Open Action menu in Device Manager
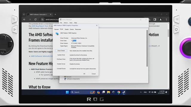This screenshot has width=191, height=107. tap(66, 23)
